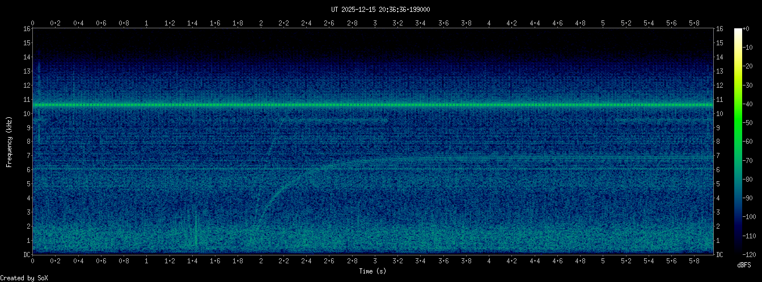The height and width of the screenshot is (282, 762).
Task: Click the UT 2025-12-15 timestamp title
Action: click(380, 9)
